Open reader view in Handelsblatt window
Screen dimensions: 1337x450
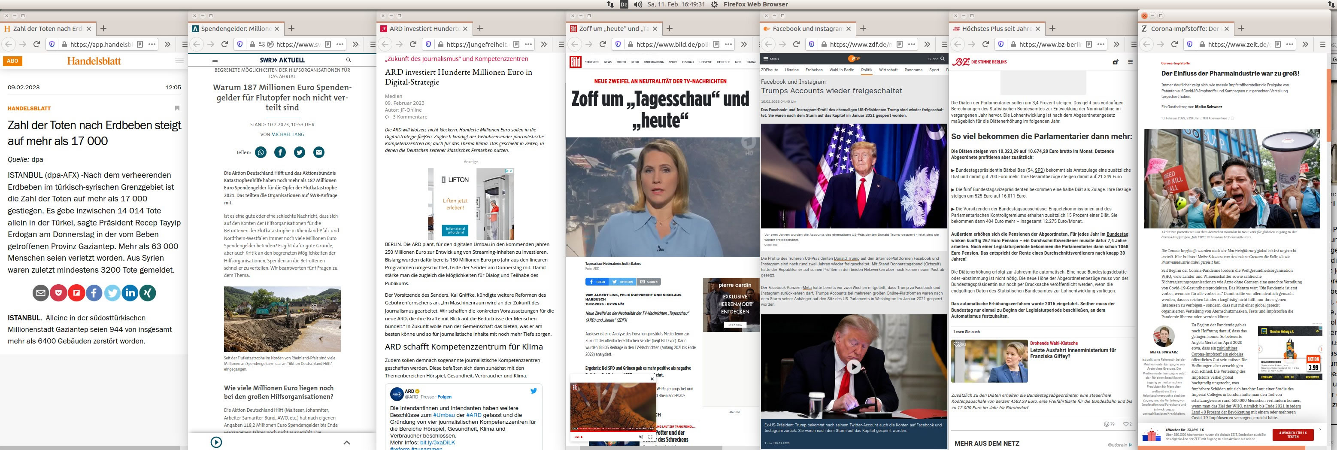pyautogui.click(x=139, y=44)
